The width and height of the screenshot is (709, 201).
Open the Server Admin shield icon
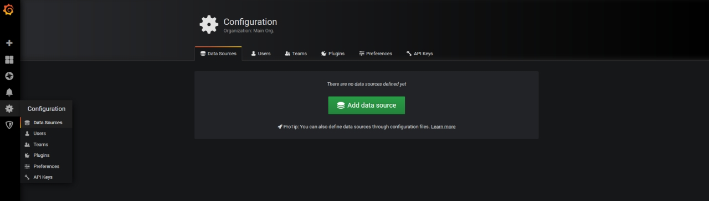(9, 125)
